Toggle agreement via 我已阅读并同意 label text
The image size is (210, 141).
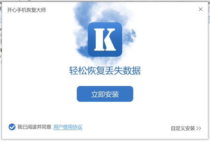(34, 127)
